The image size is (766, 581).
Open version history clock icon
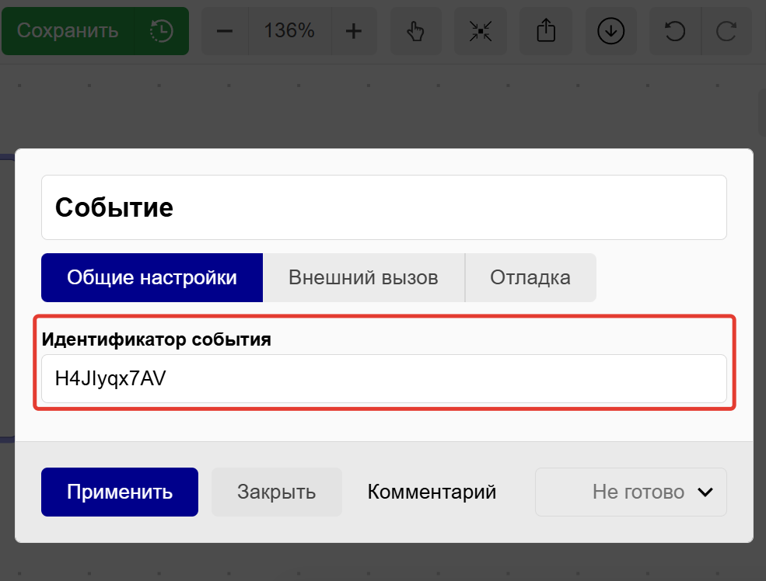(x=162, y=31)
